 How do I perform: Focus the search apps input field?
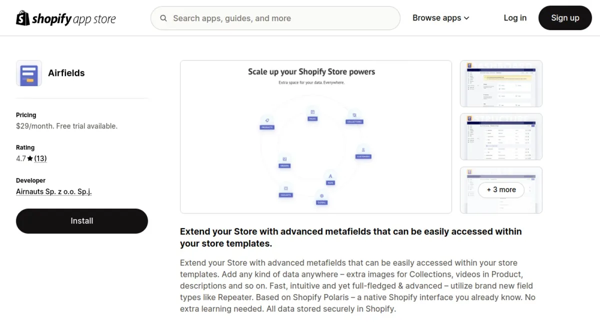tap(275, 18)
